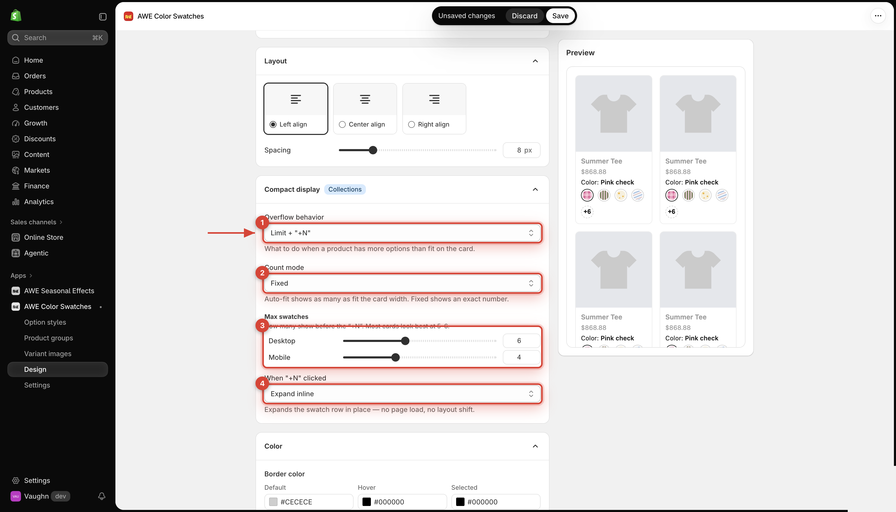Click the Default border color #CECECE swatch

[x=273, y=502]
